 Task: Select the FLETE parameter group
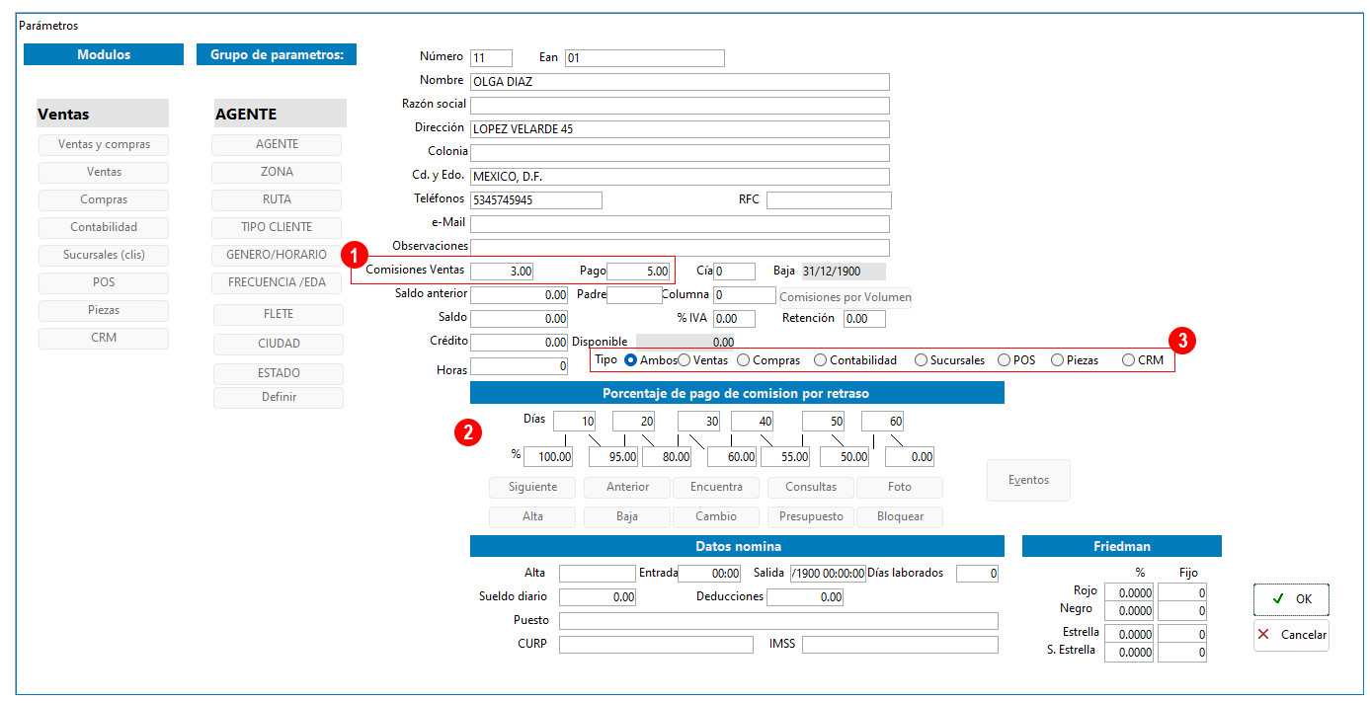tap(279, 314)
